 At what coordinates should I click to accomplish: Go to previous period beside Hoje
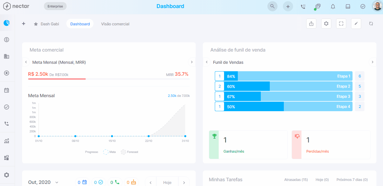coord(151,182)
